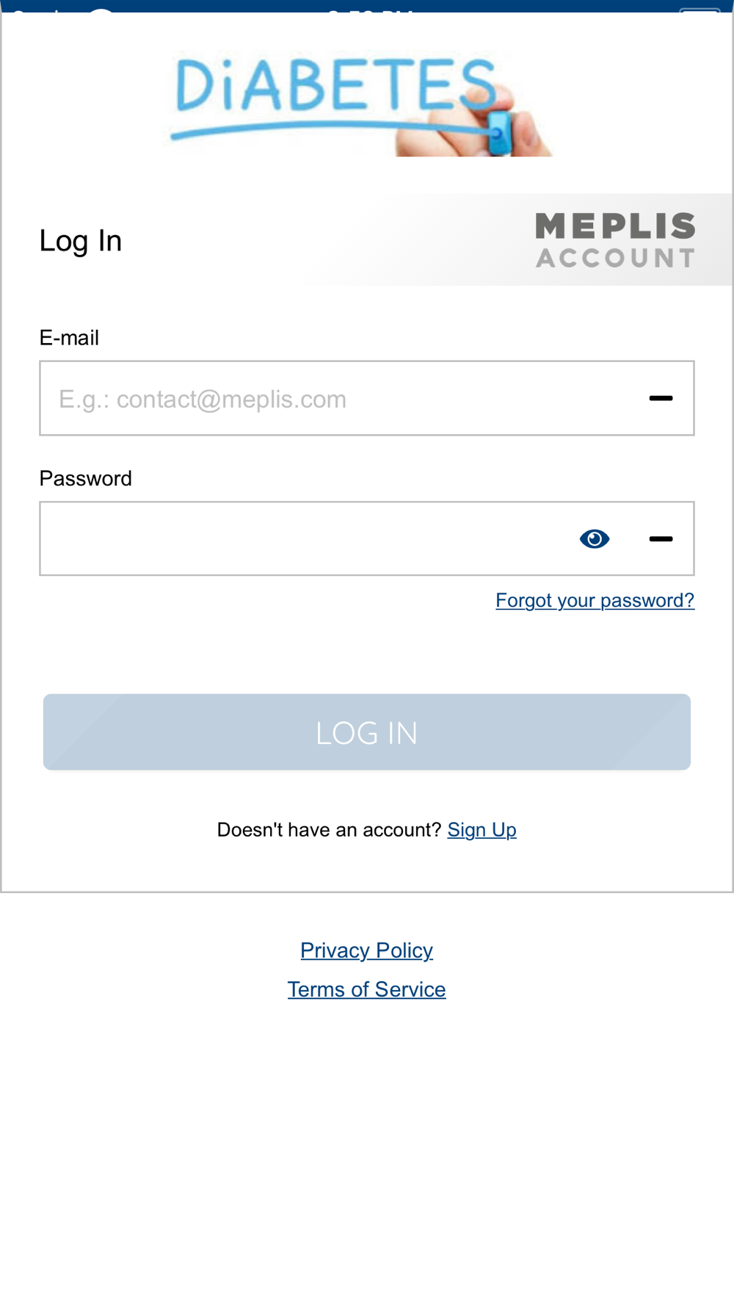Tap the Meplis Account logo
Viewport: 734px width, 1306px height.
(x=615, y=240)
